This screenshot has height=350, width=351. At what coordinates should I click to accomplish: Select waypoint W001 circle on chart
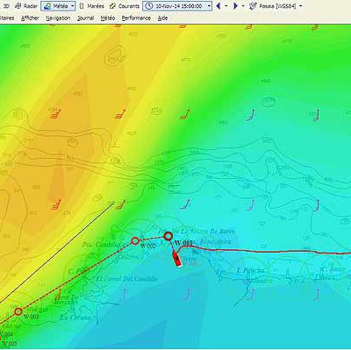pyautogui.click(x=168, y=236)
